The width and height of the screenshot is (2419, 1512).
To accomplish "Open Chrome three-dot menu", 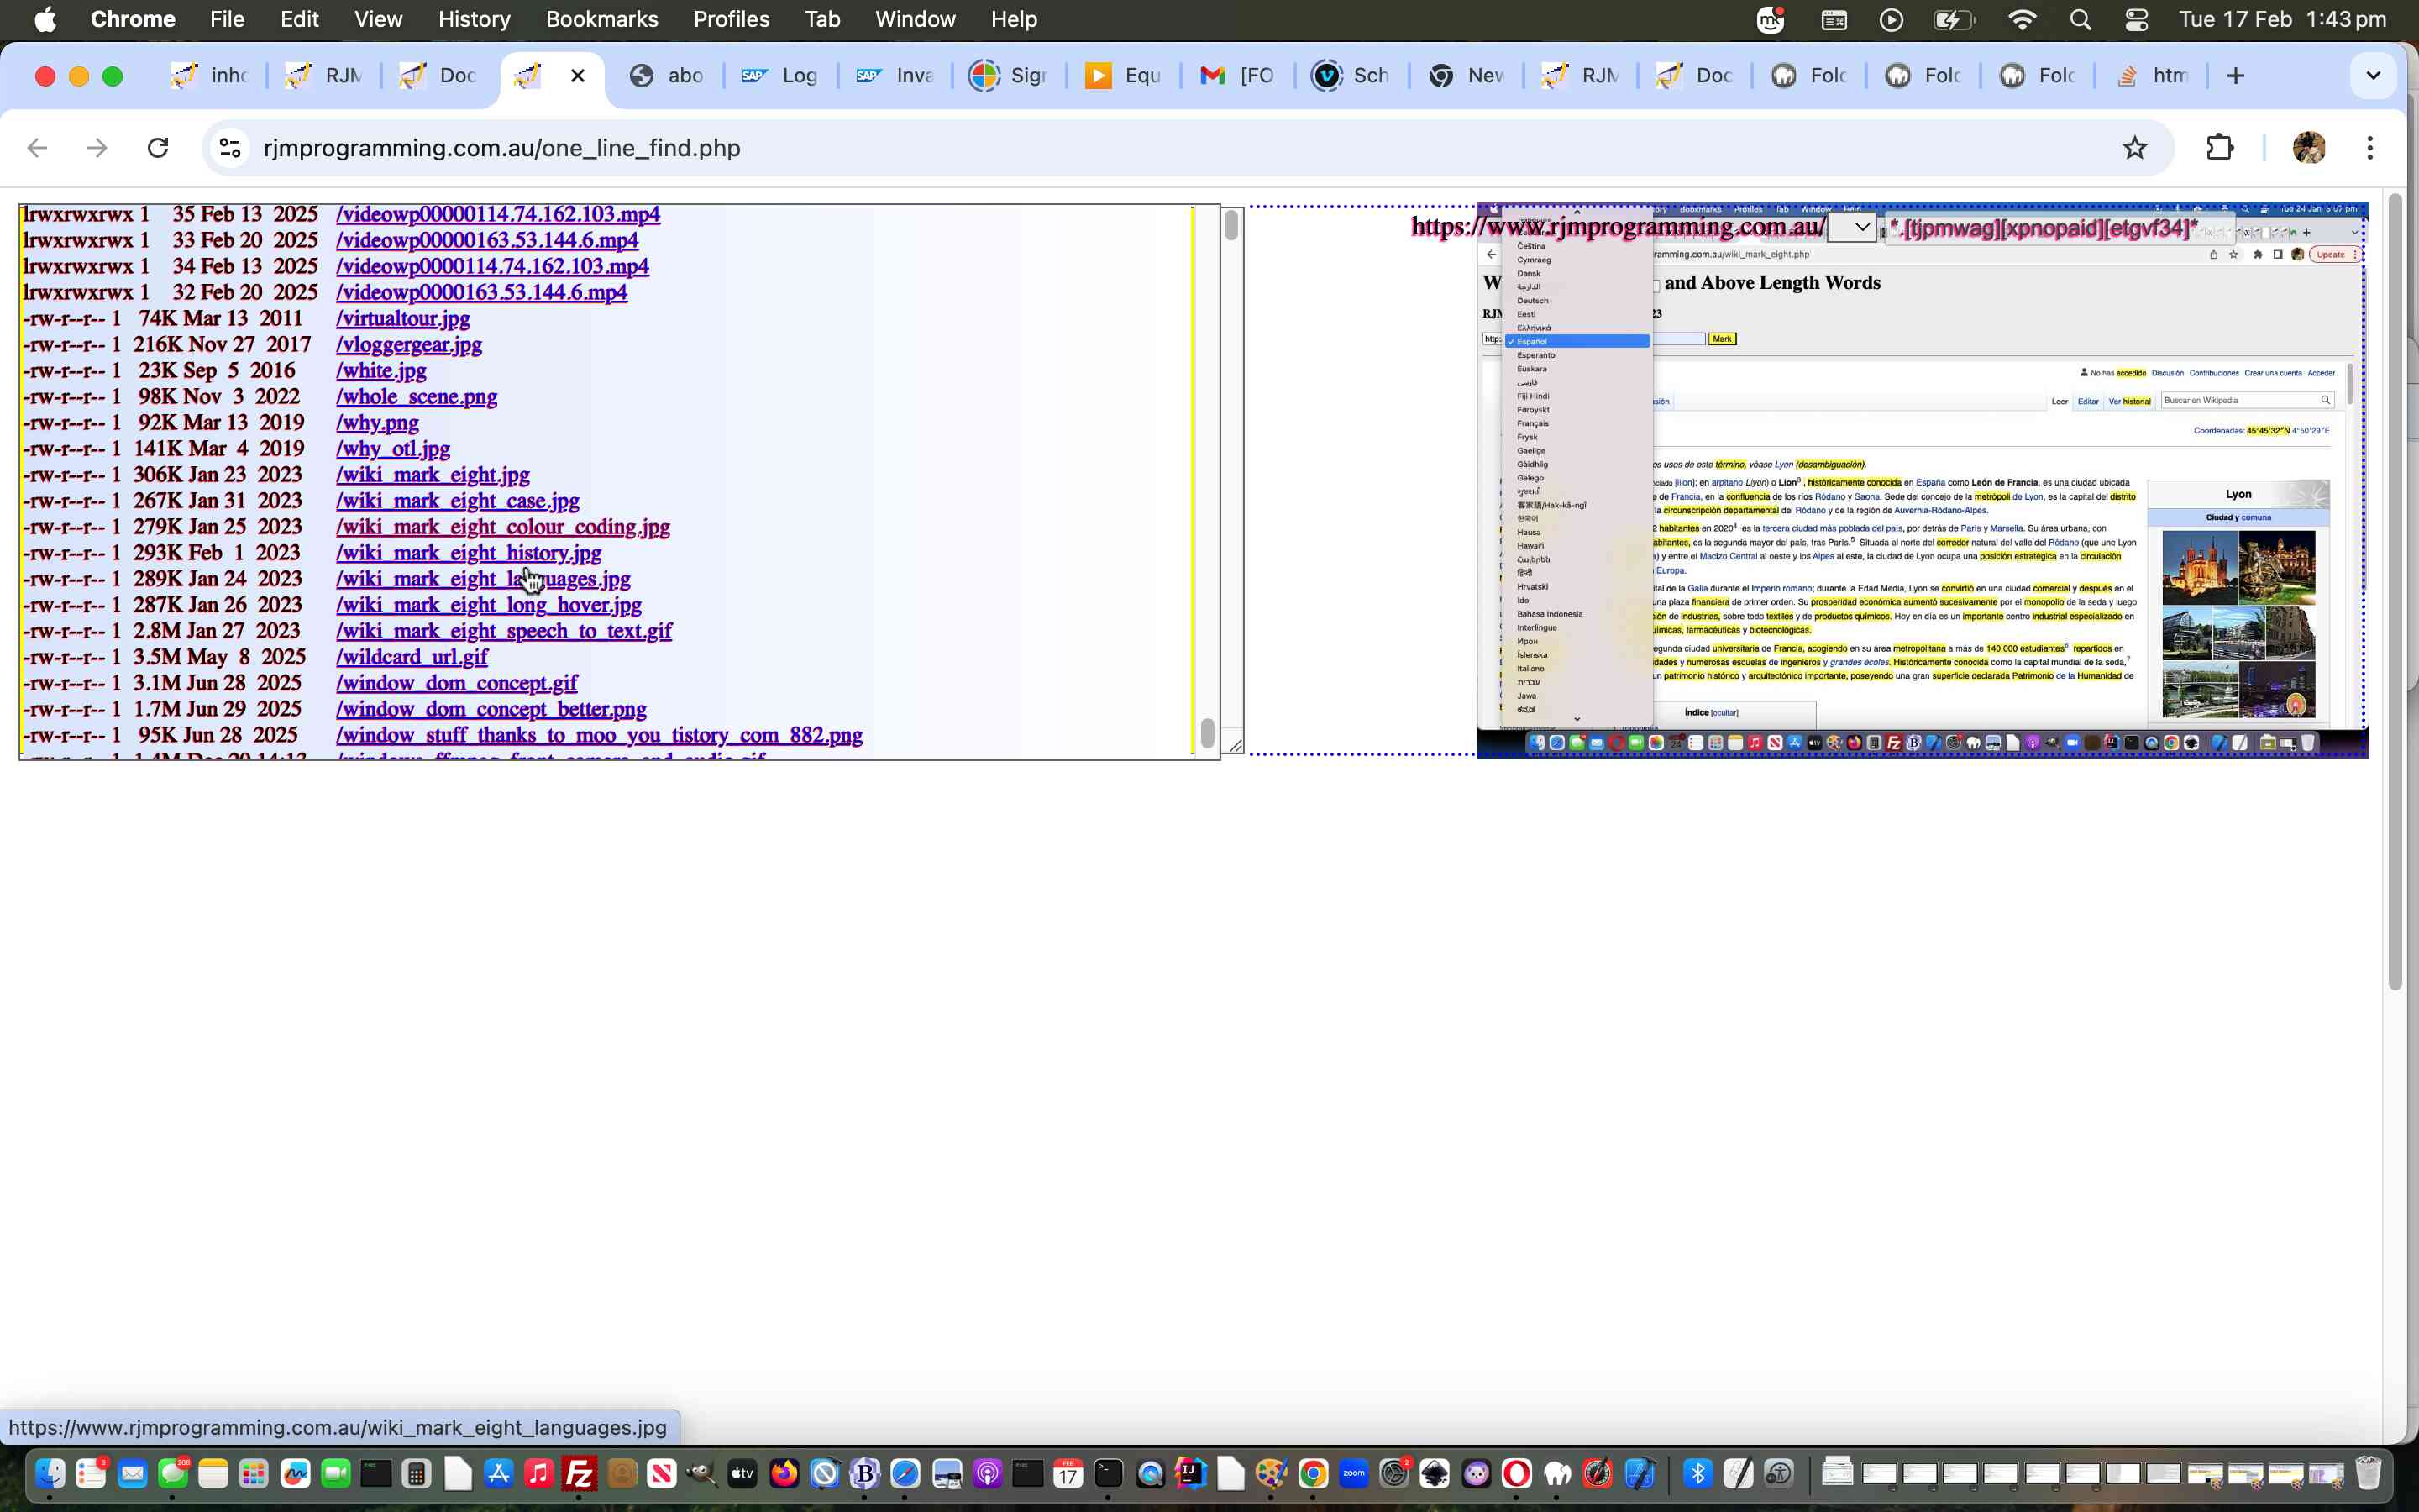I will [2369, 148].
